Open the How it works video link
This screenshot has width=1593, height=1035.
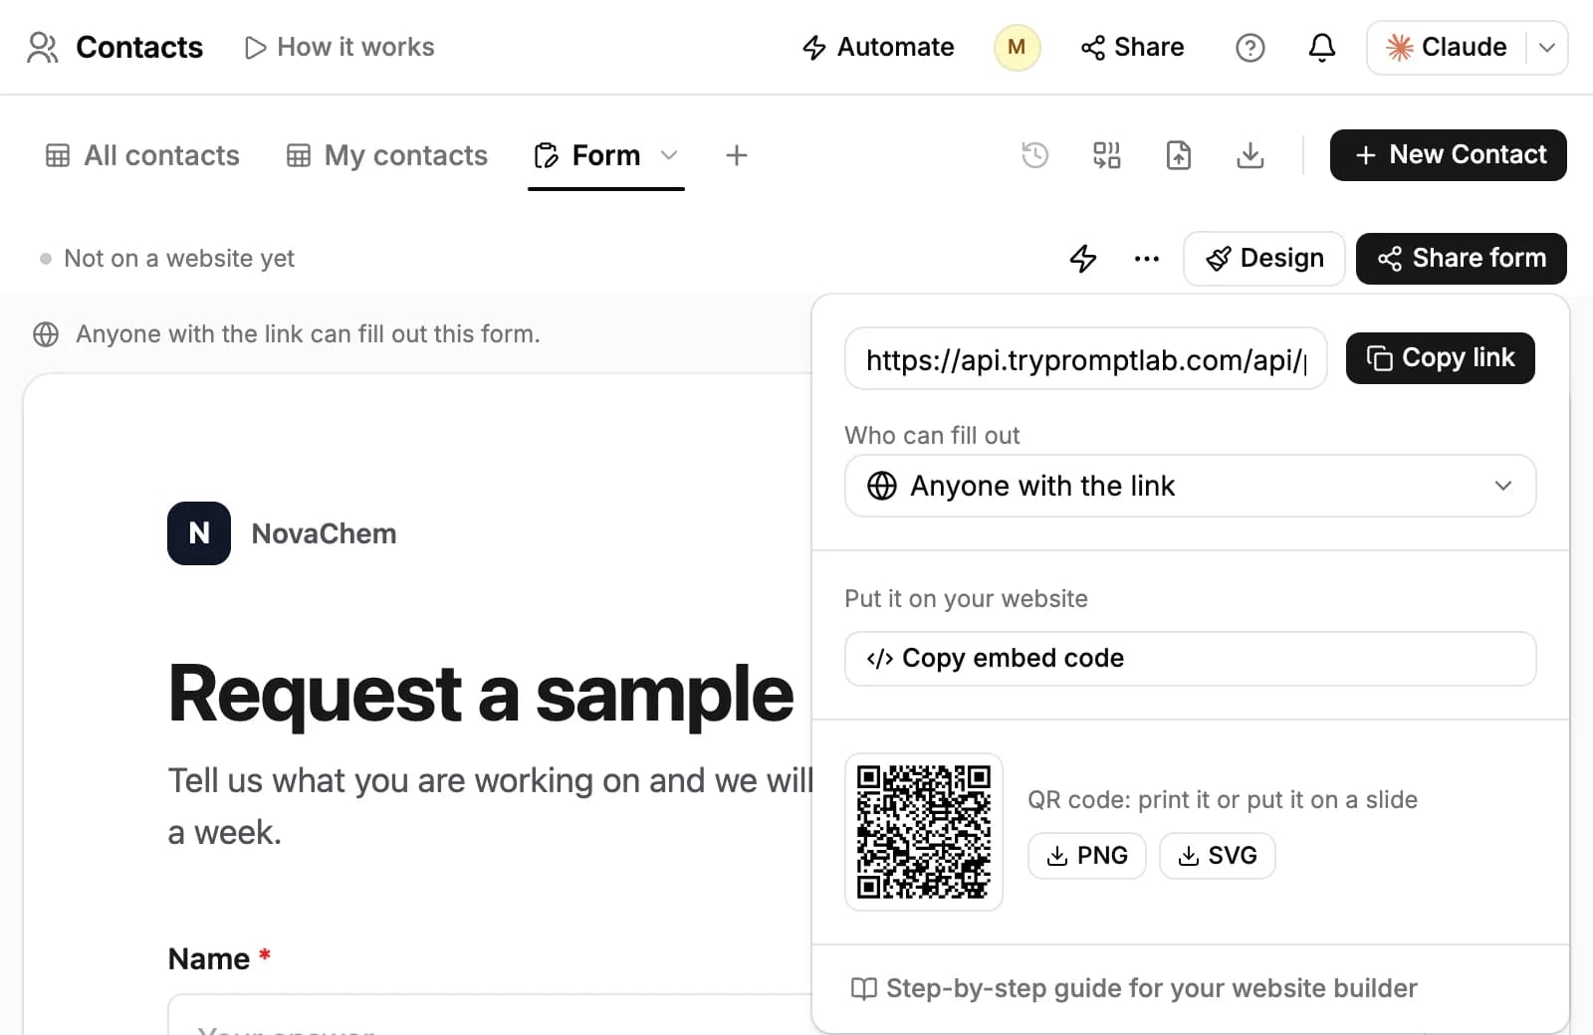(x=340, y=47)
